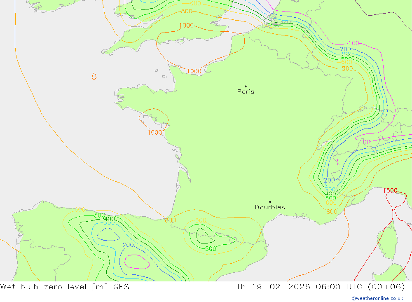Click the 800 contour label near Basque coast
This screenshot has height=302, width=412.
pyautogui.click(x=170, y=220)
